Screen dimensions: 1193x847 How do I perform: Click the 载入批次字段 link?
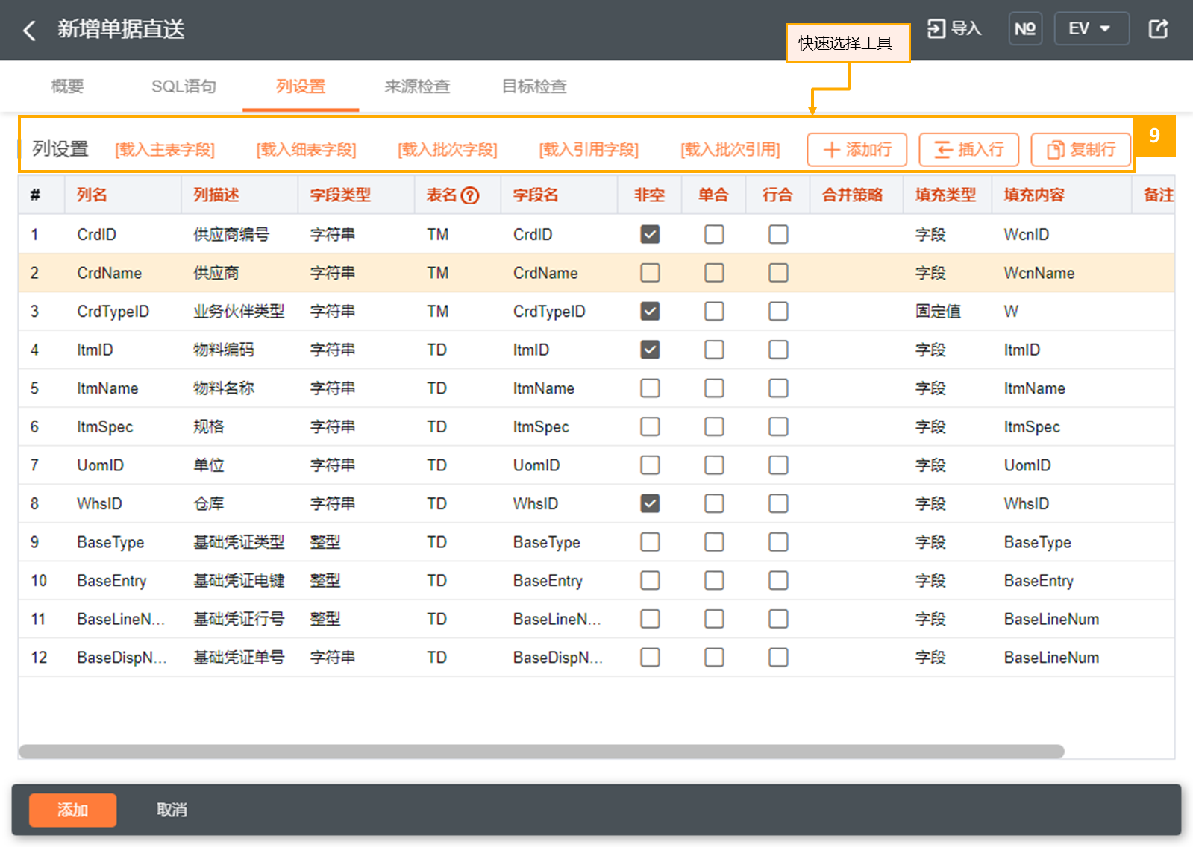448,150
